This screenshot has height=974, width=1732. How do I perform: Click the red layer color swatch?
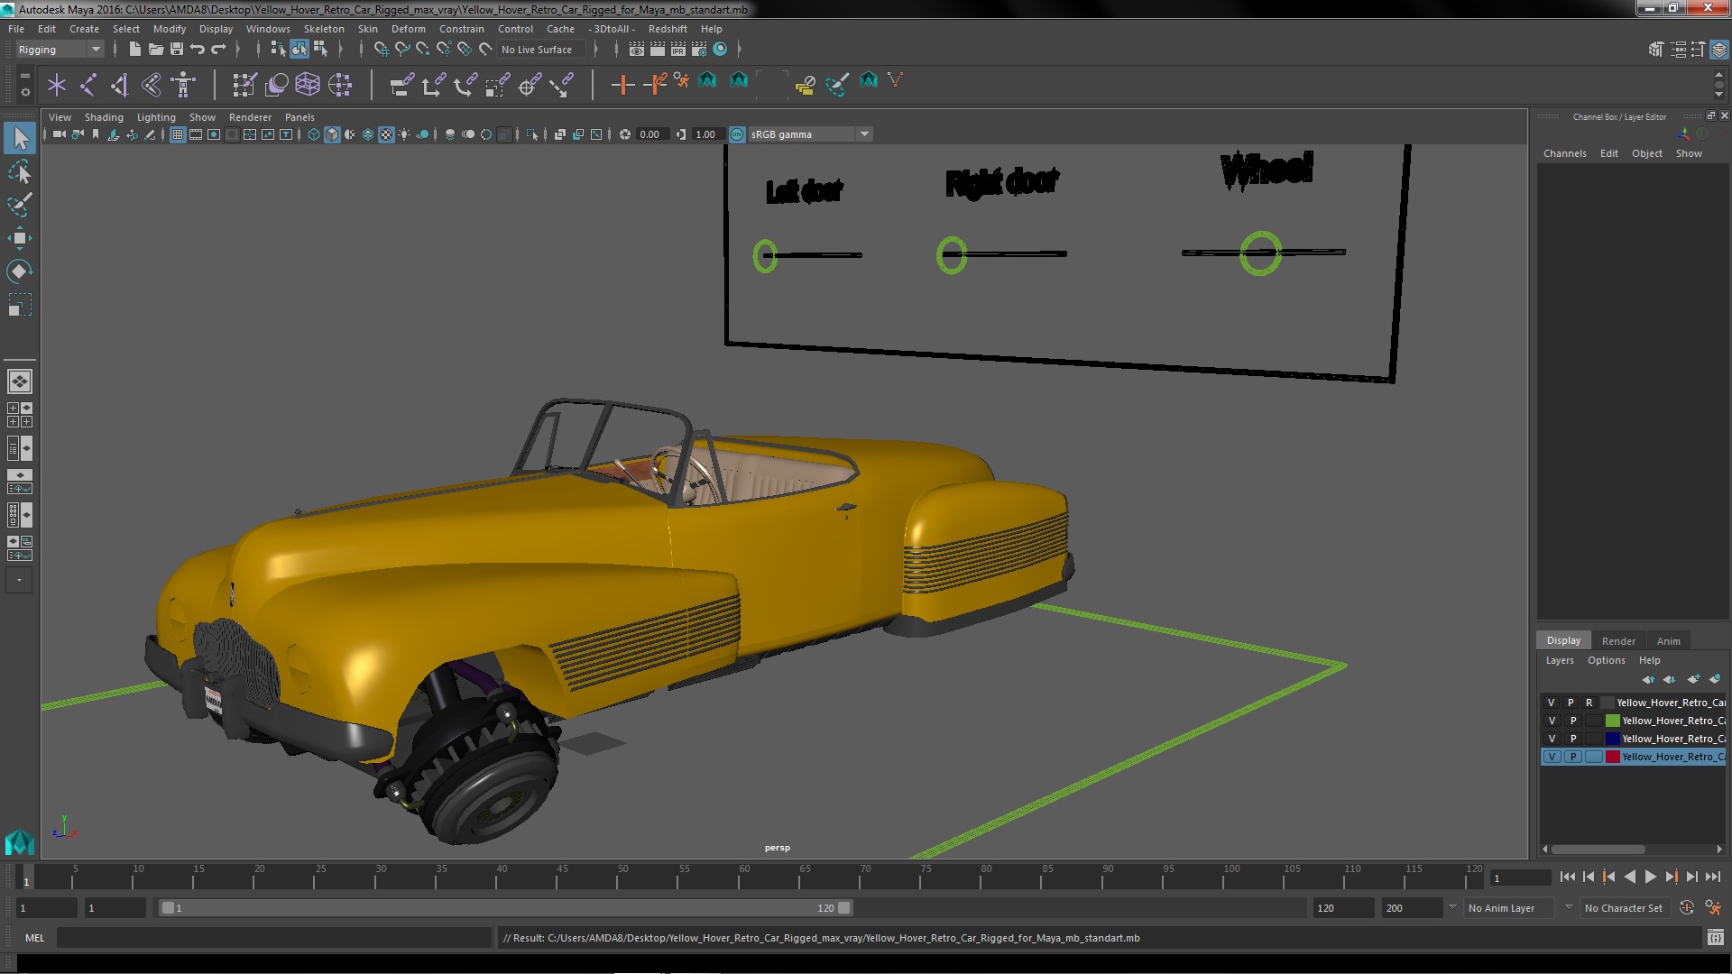(x=1612, y=757)
